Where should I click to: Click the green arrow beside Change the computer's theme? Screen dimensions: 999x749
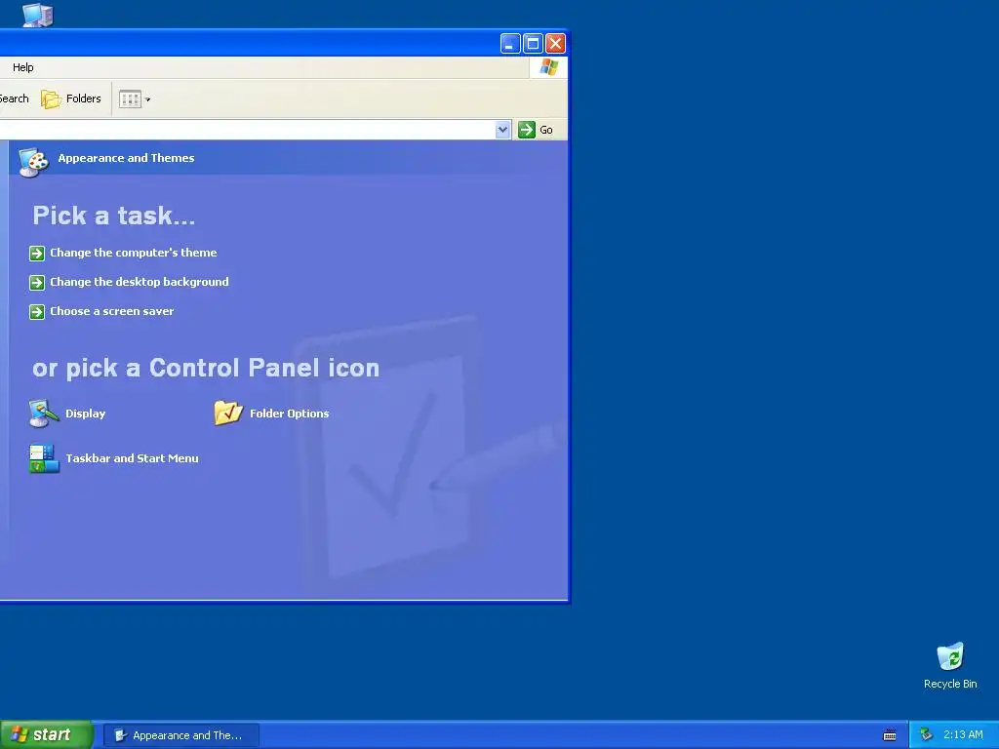coord(37,254)
